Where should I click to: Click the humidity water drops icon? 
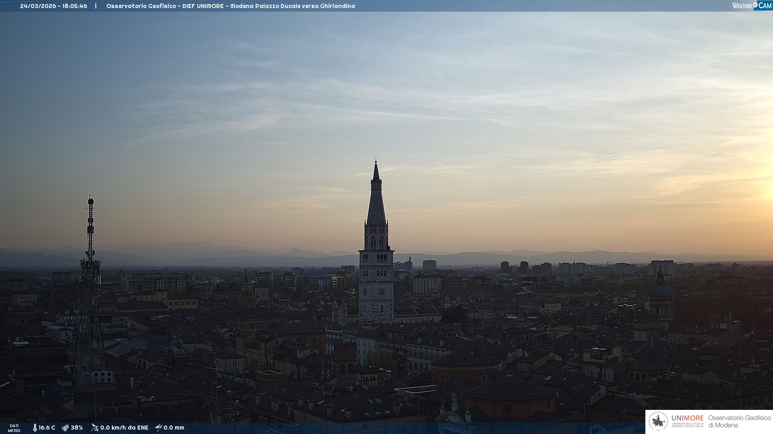65,428
